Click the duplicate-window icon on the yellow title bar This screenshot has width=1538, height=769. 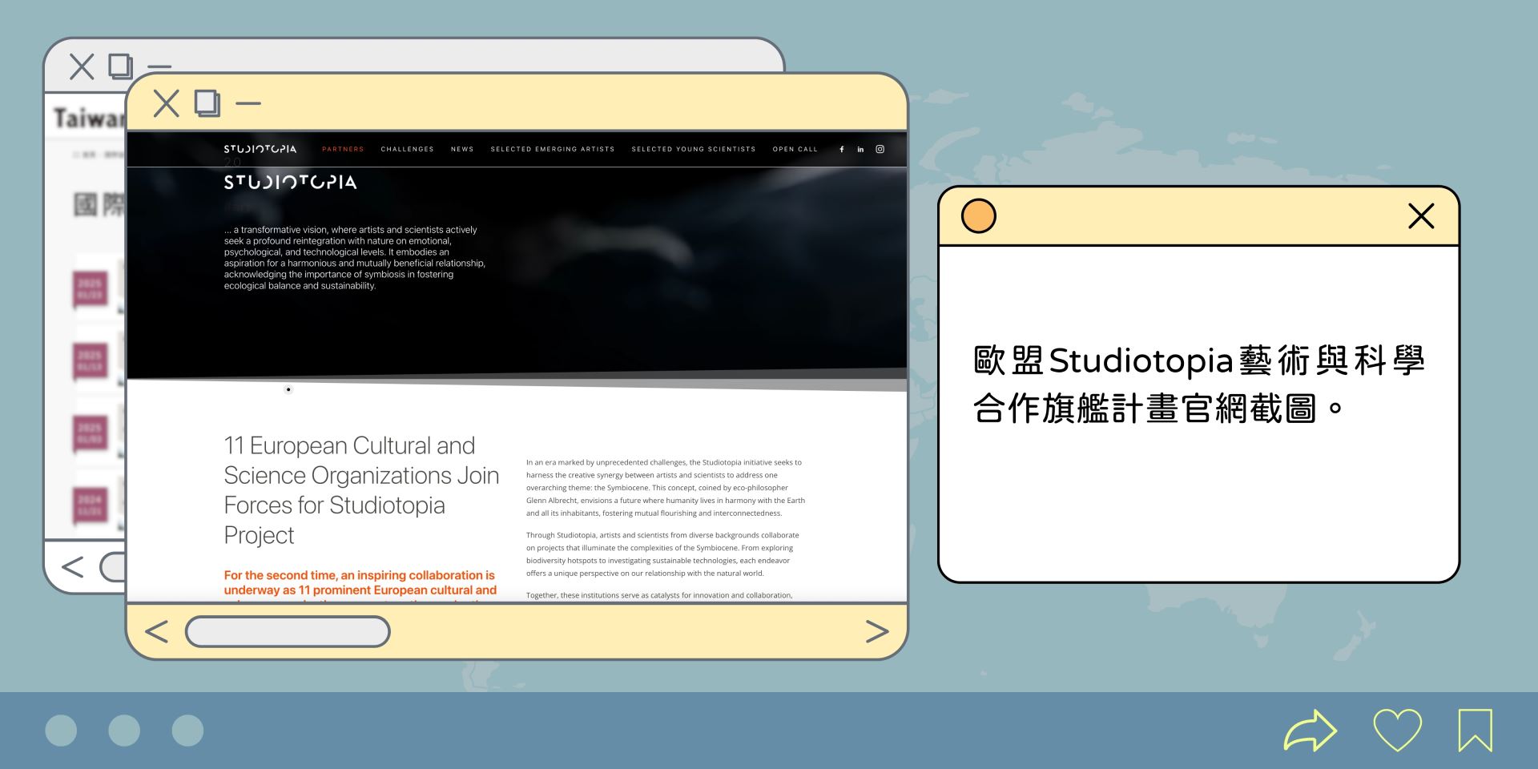pyautogui.click(x=207, y=103)
